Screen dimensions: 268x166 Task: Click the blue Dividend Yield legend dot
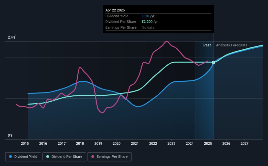pyautogui.click(x=10, y=157)
